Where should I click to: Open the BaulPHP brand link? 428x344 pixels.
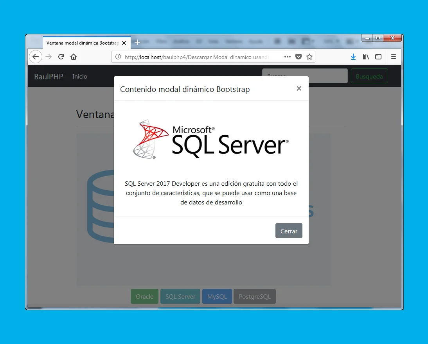tap(49, 76)
